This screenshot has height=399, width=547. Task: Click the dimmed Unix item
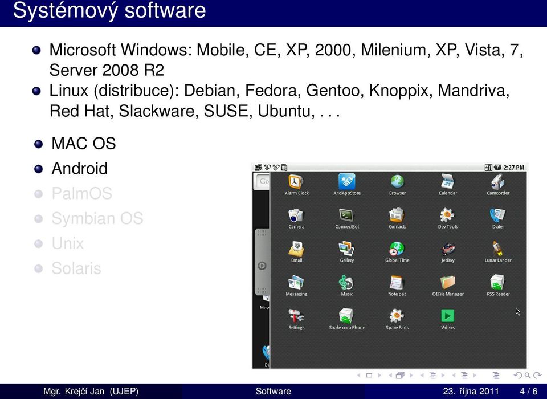click(x=68, y=243)
